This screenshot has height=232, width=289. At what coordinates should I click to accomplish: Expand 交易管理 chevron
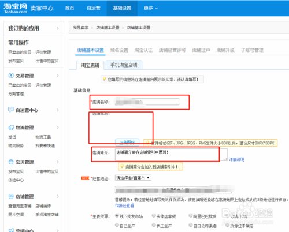click(58, 76)
